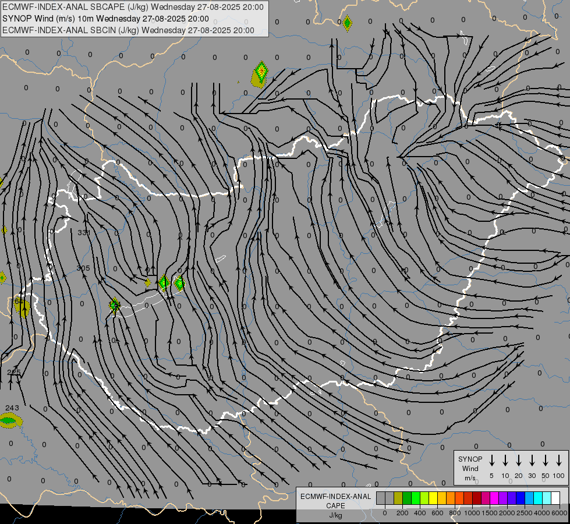Click the 1000 tick label on CAPE scale
The height and width of the screenshot is (524, 570).
tap(472, 513)
